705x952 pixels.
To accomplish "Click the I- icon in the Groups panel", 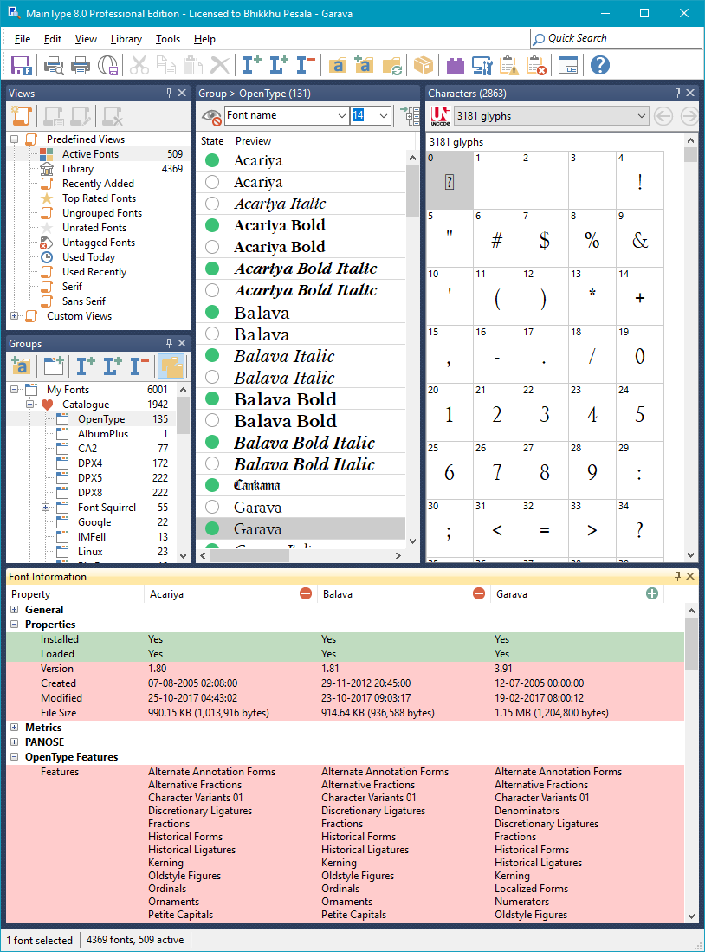I will pos(139,366).
